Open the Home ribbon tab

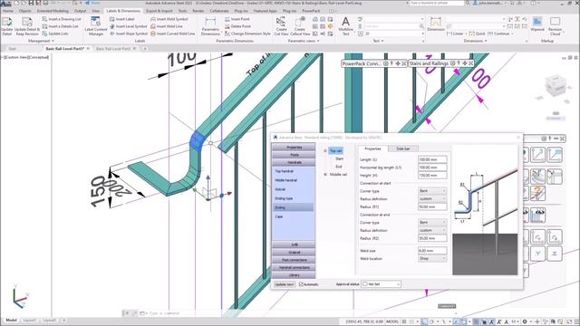8,11
